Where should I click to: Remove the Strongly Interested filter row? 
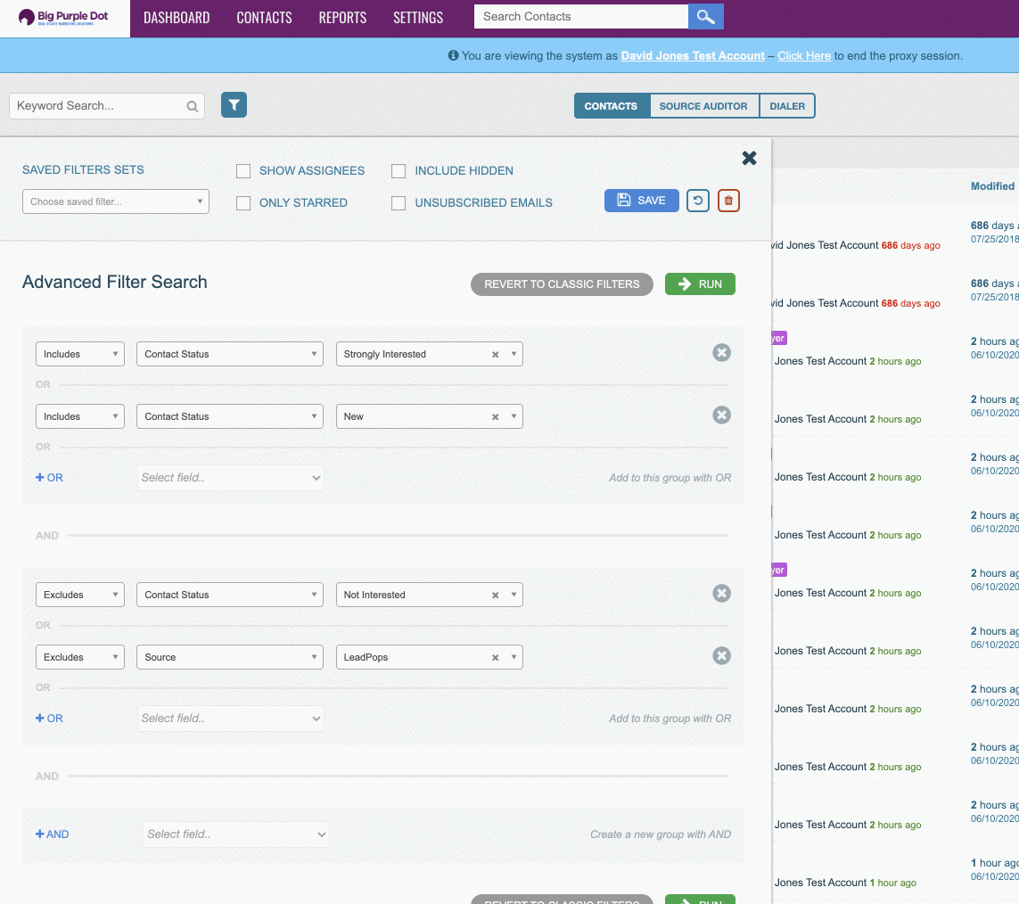pyautogui.click(x=721, y=353)
